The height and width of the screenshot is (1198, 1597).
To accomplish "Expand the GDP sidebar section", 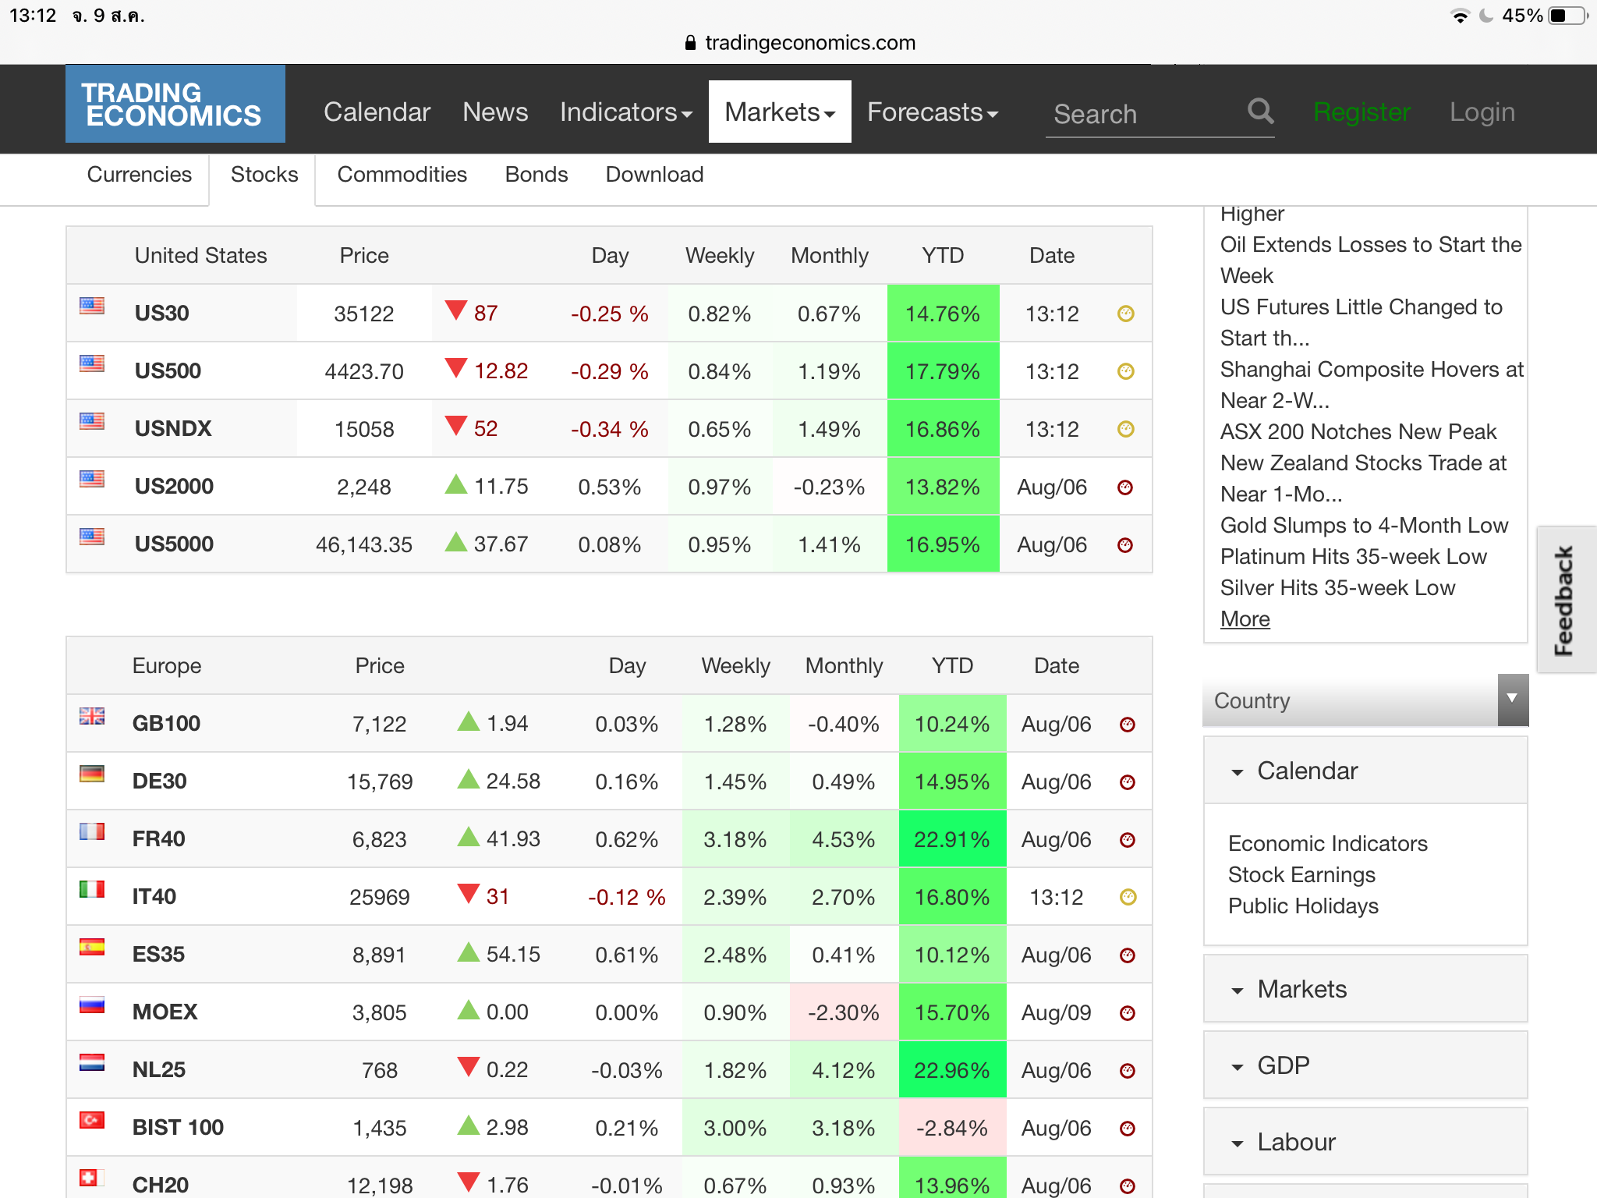I will [1365, 1065].
